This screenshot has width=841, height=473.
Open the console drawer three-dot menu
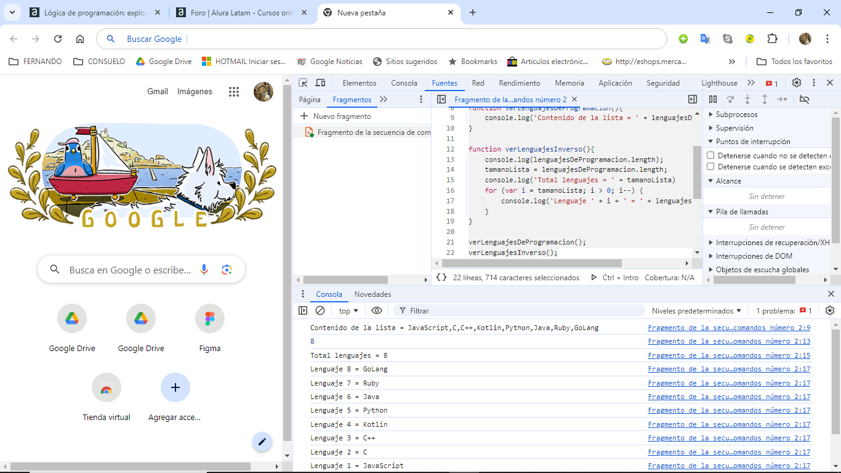(302, 294)
